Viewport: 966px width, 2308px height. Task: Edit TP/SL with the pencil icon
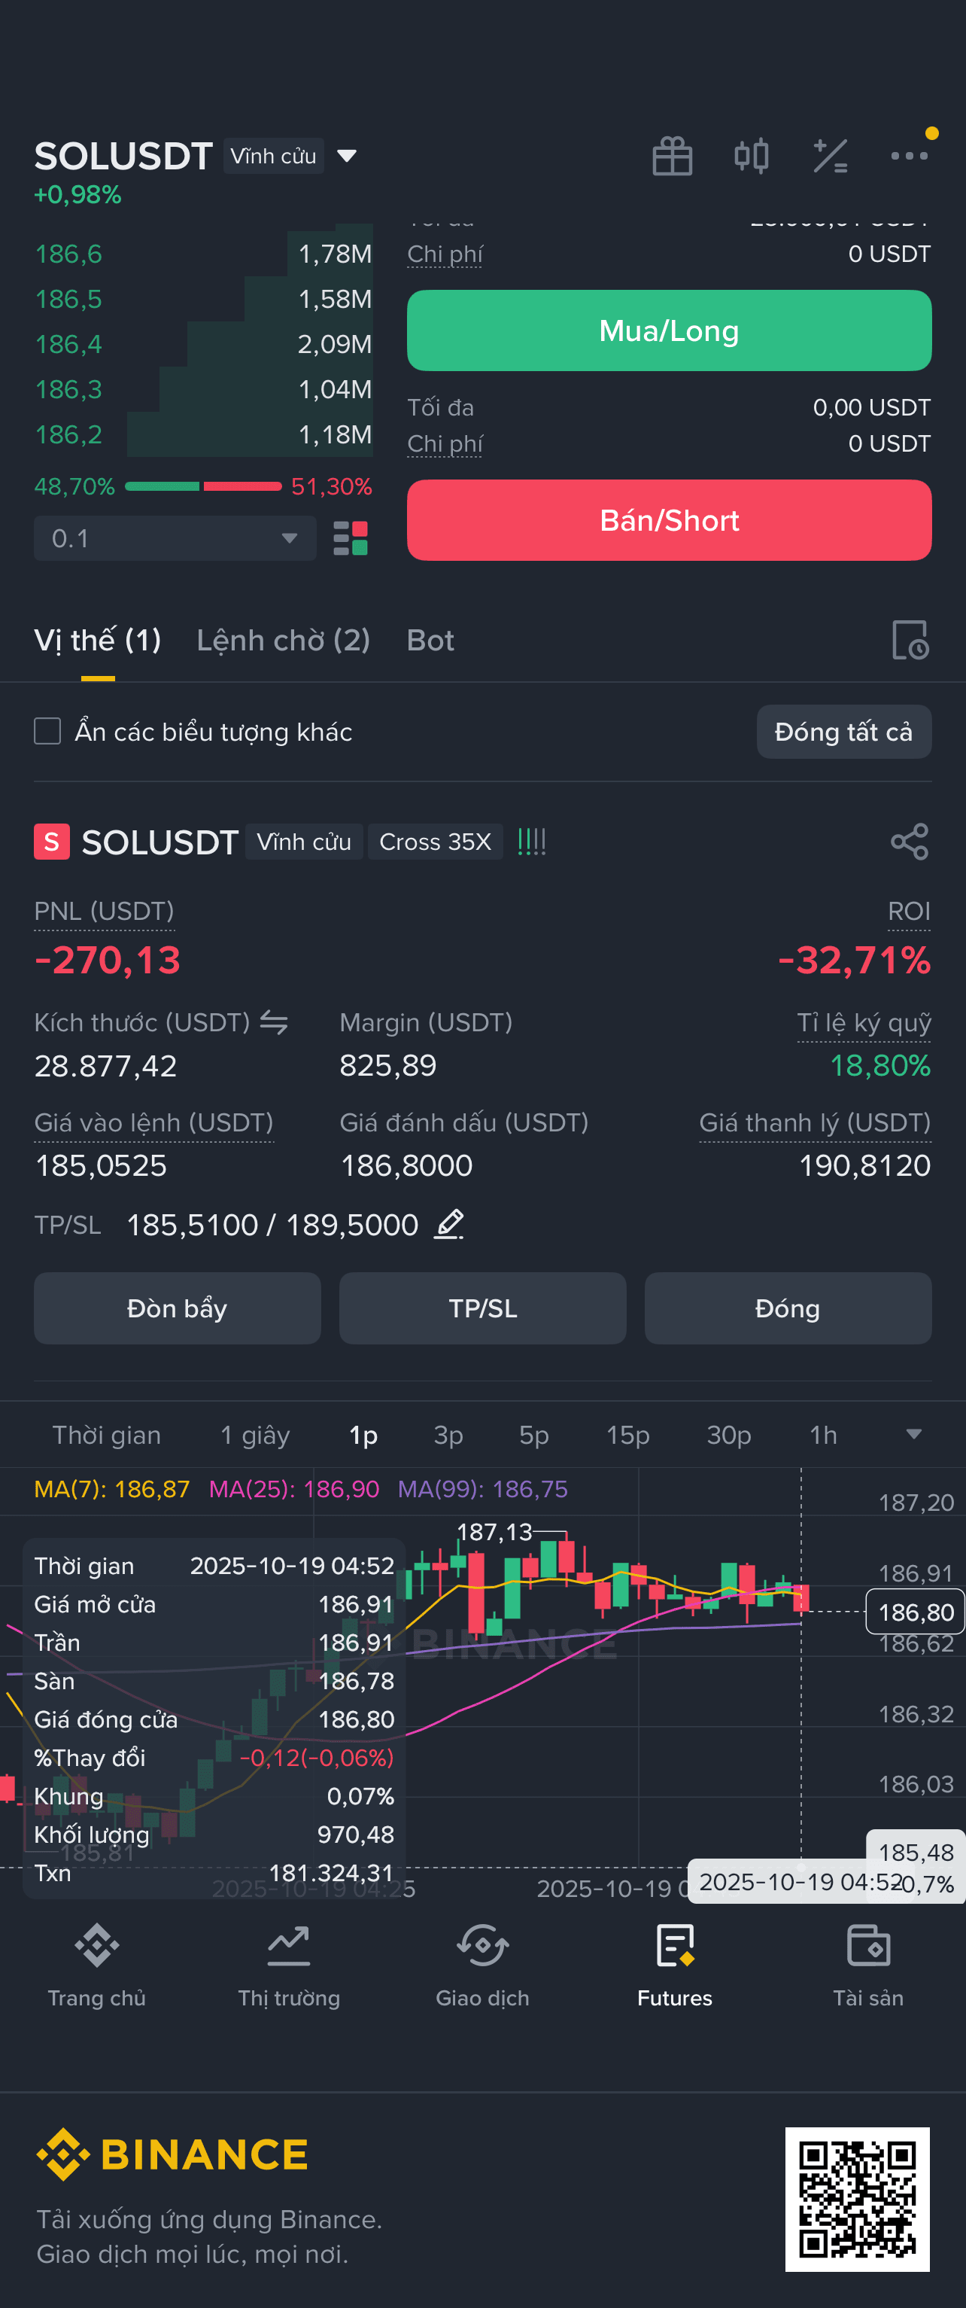(x=448, y=1224)
